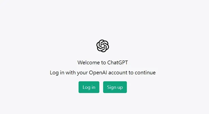Click the word Log starting the subtitle

(54, 73)
